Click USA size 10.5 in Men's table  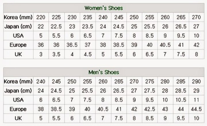(x=181, y=100)
